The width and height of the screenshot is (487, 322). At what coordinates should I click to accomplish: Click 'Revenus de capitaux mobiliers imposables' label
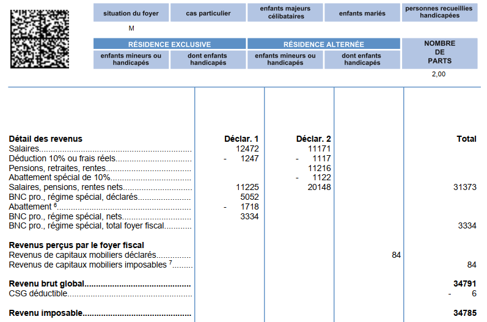pyautogui.click(x=90, y=265)
